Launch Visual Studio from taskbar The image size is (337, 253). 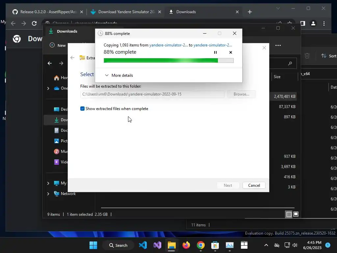pos(157,245)
